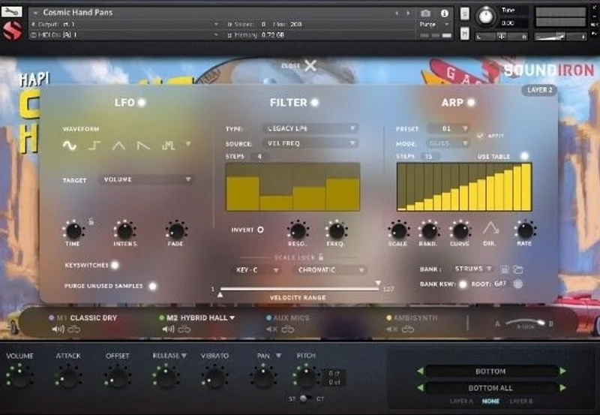Click the camera snapshot icon
The width and height of the screenshot is (600, 415).
click(425, 14)
